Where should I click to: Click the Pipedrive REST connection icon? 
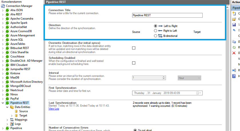point(7,103)
